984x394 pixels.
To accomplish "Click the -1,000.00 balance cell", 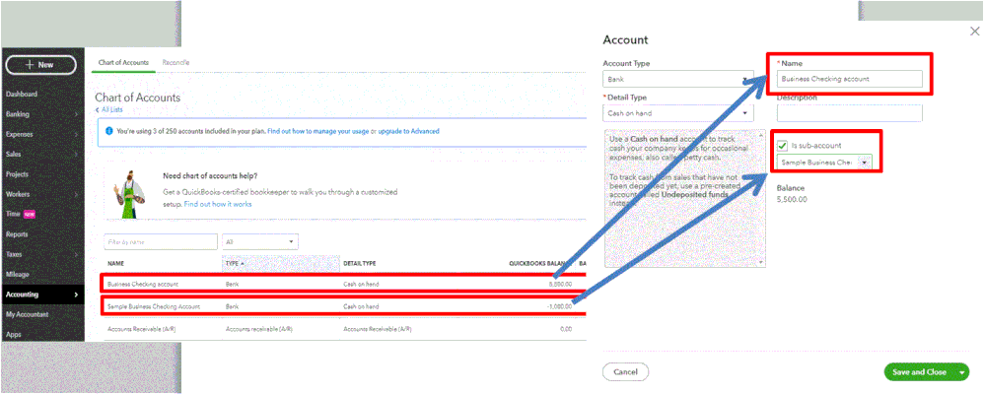I will tap(558, 306).
